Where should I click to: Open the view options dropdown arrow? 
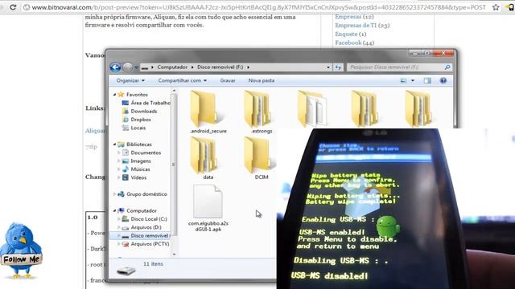pyautogui.click(x=413, y=80)
